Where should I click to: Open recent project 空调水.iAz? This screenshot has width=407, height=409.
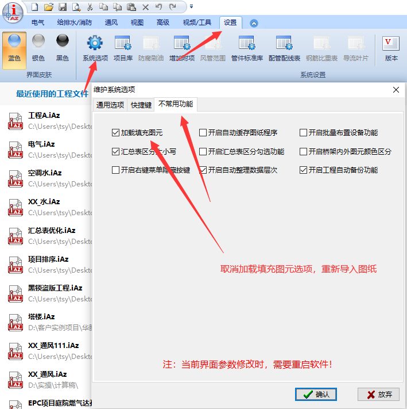pyautogui.click(x=45, y=173)
